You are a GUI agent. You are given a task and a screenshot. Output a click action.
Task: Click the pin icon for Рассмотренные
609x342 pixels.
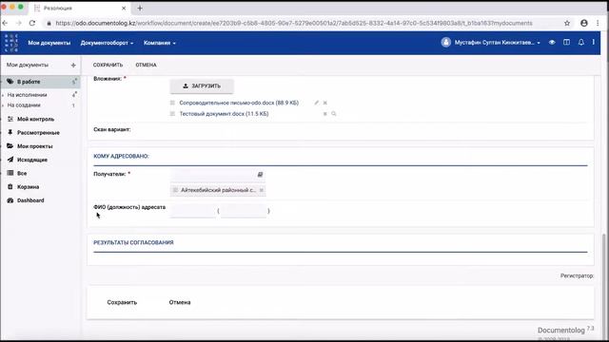[x=10, y=133]
